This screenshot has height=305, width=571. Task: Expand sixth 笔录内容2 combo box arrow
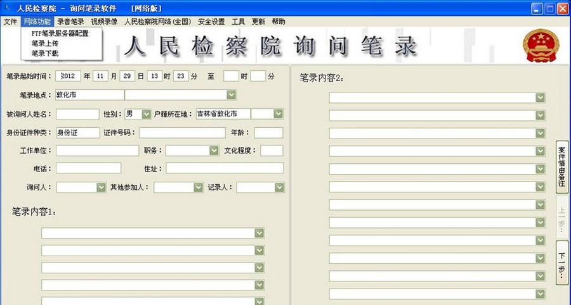(x=541, y=187)
